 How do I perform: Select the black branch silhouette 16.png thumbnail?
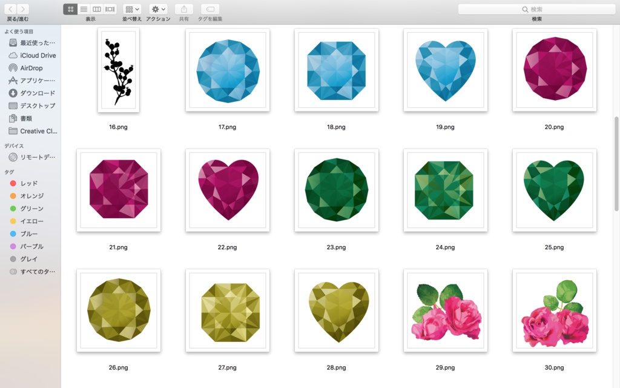pos(119,70)
